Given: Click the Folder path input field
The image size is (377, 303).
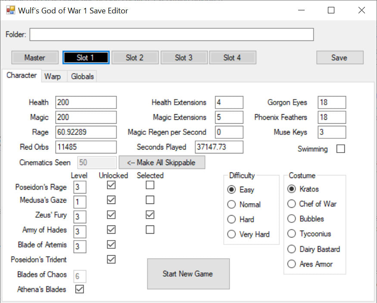Looking at the screenshot, I should (x=171, y=34).
